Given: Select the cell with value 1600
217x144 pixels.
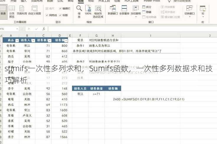Looking at the screenshot, I should 60,110.
